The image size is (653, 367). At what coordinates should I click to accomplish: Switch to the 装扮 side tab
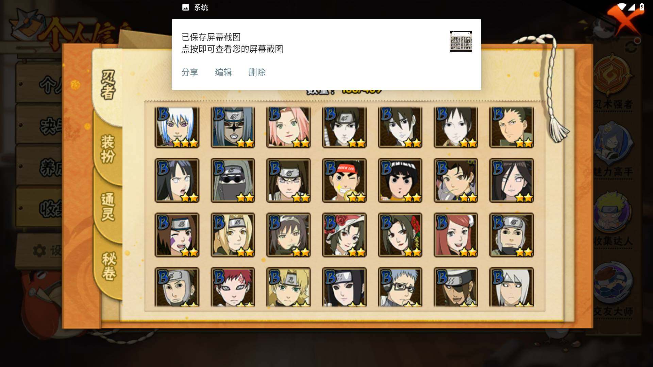[x=108, y=149]
